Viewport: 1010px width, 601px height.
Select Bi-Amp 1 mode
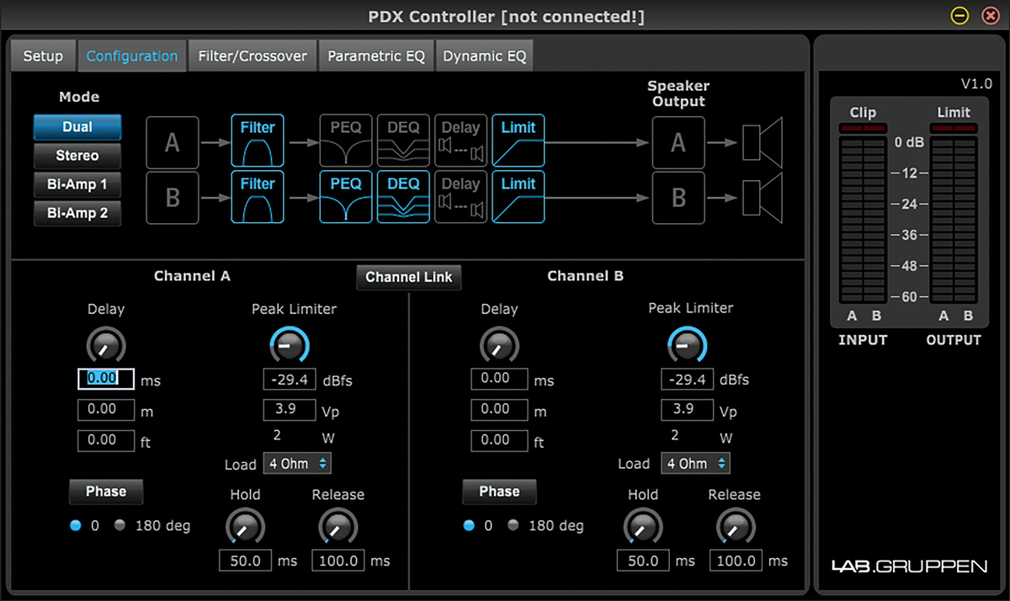click(x=77, y=184)
